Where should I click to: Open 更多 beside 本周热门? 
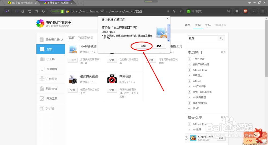[x=223, y=52]
